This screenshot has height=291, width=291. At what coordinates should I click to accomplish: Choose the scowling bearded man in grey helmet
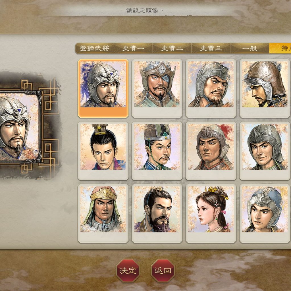coord(211,88)
